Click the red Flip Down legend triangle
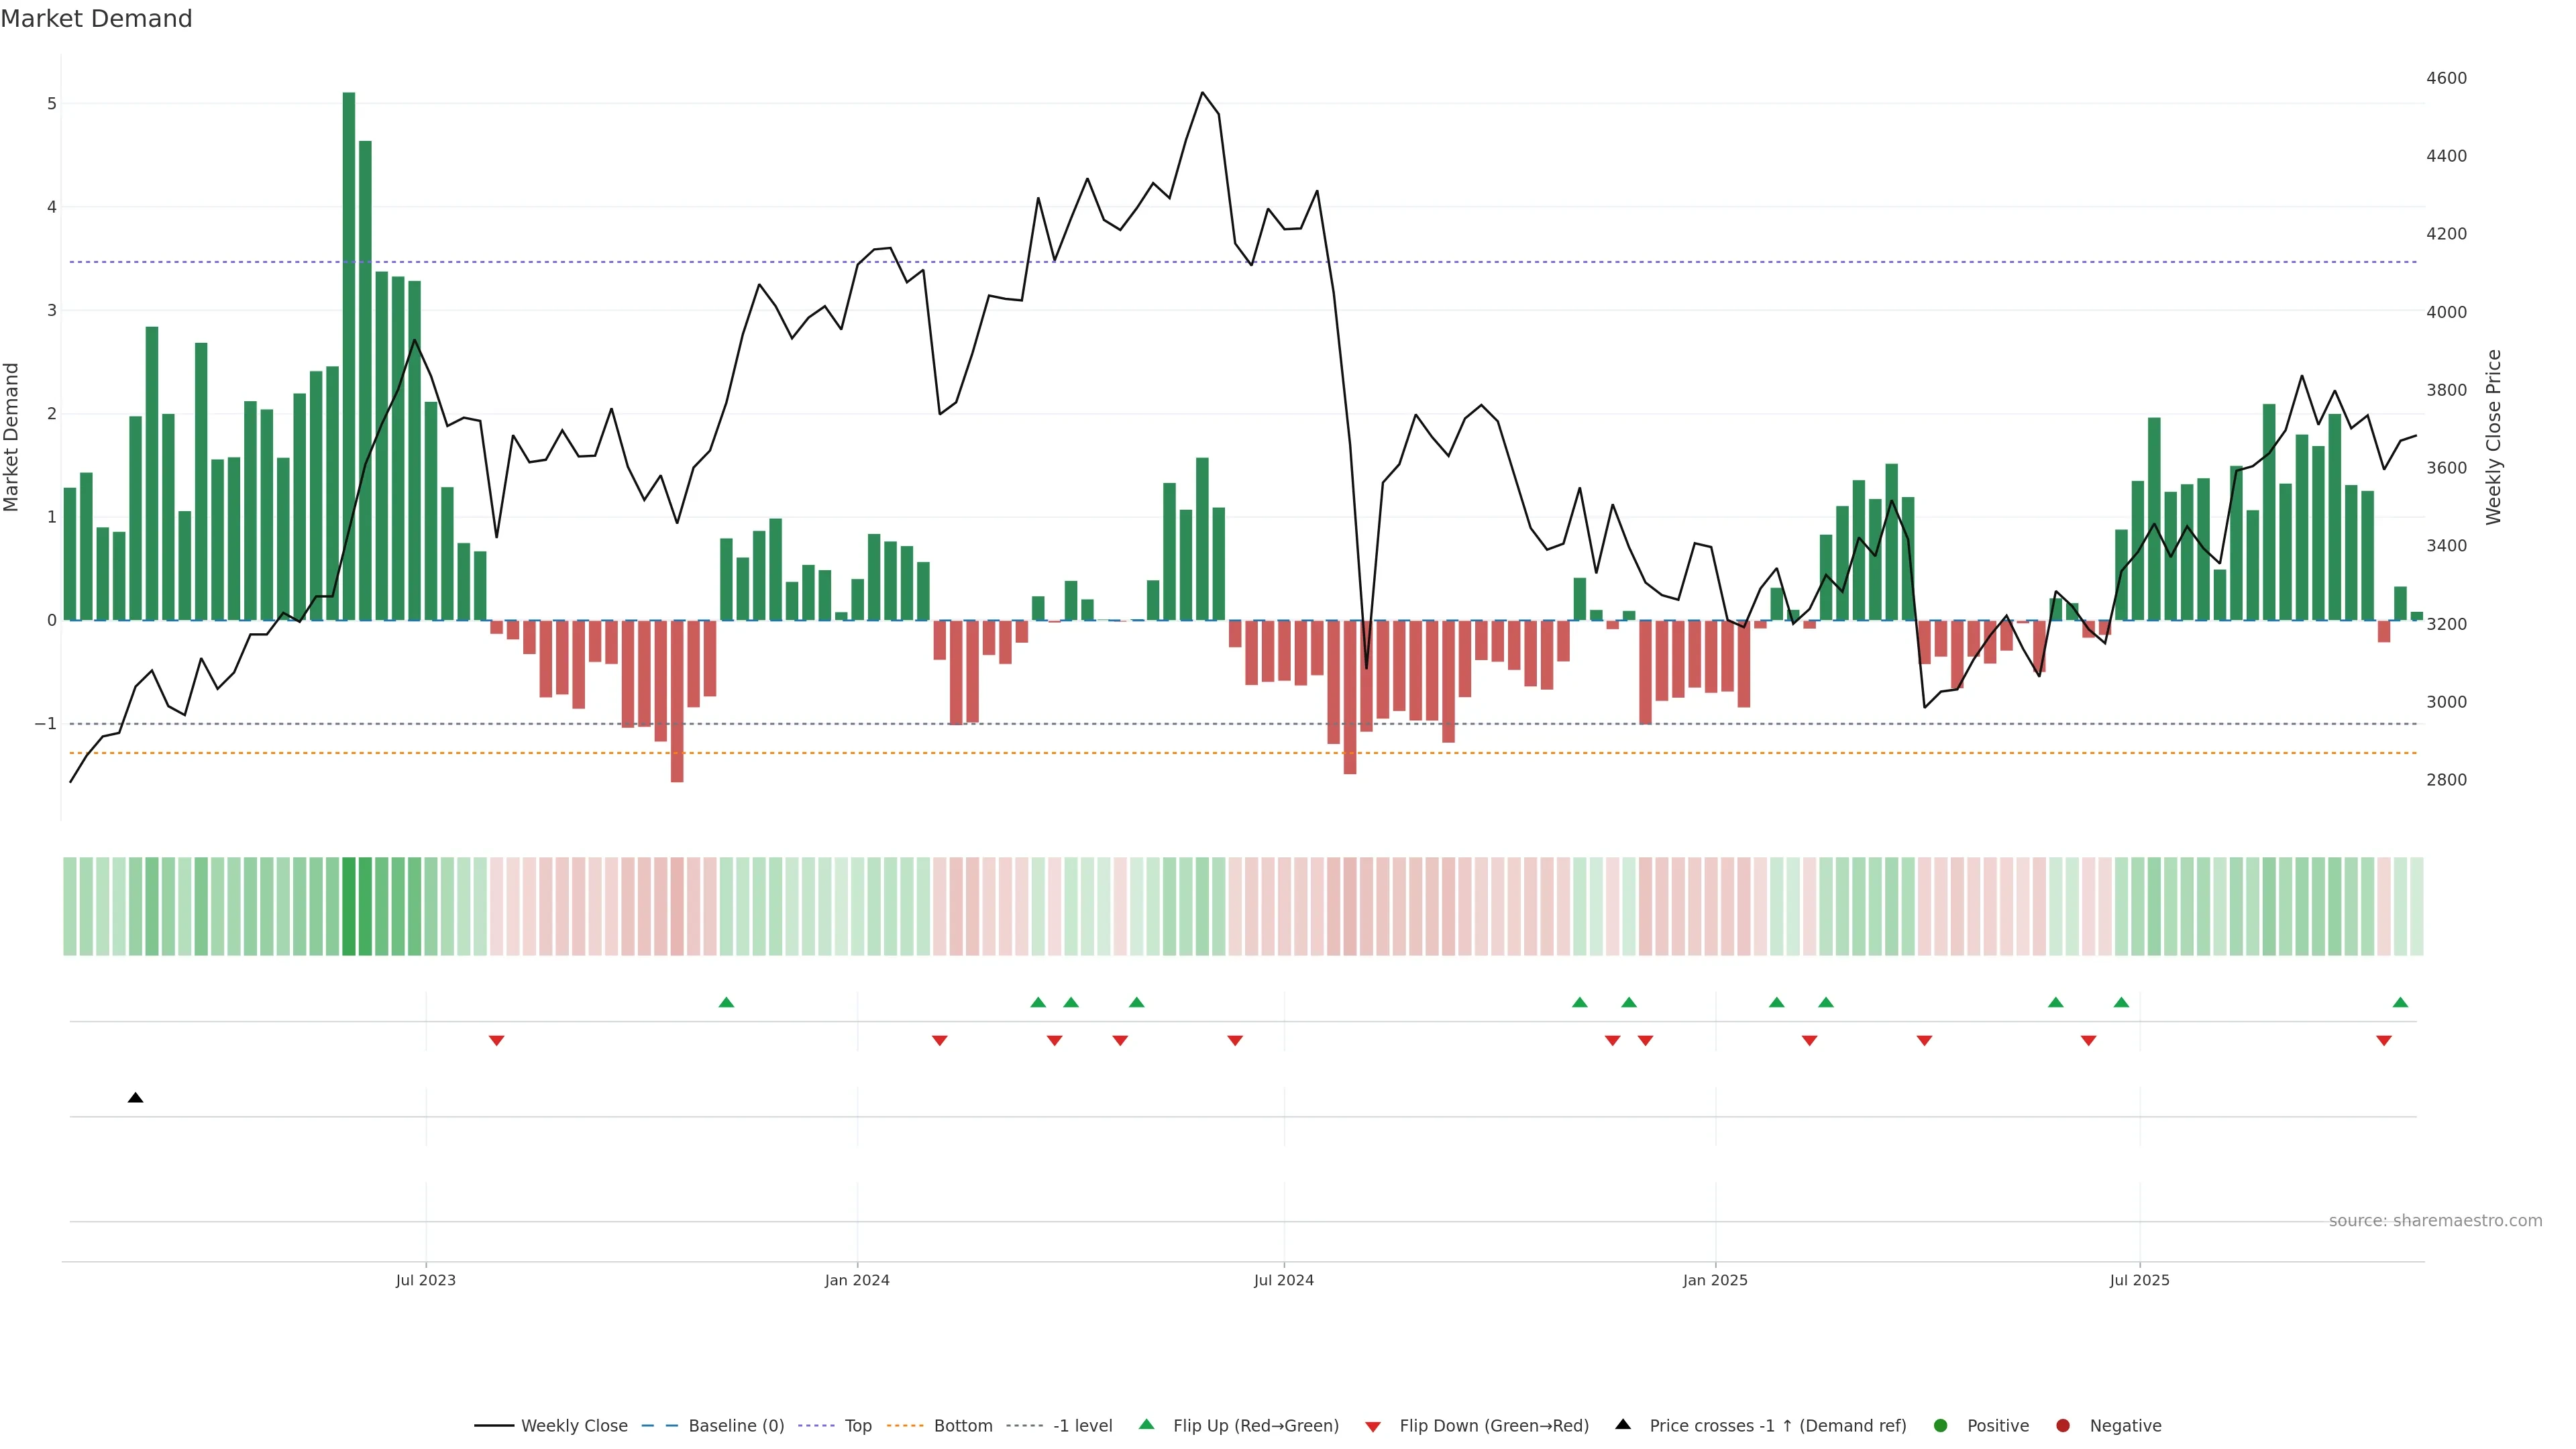The height and width of the screenshot is (1449, 2576). click(x=1373, y=1426)
